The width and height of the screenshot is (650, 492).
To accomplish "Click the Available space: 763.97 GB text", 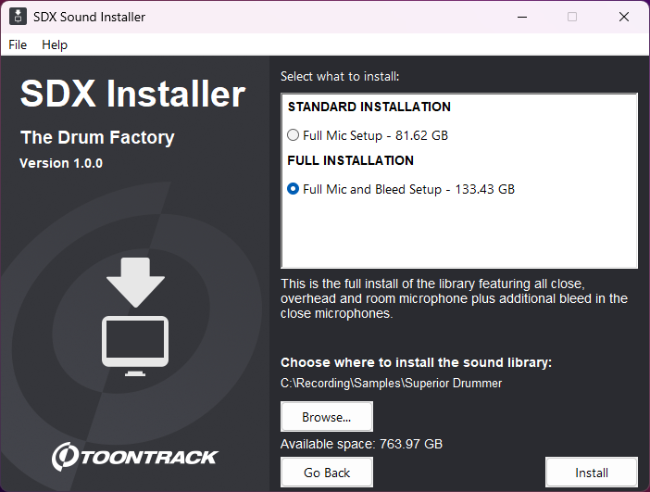I will (361, 444).
